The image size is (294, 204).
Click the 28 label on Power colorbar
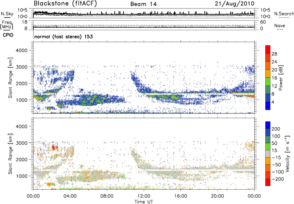[x=274, y=54]
